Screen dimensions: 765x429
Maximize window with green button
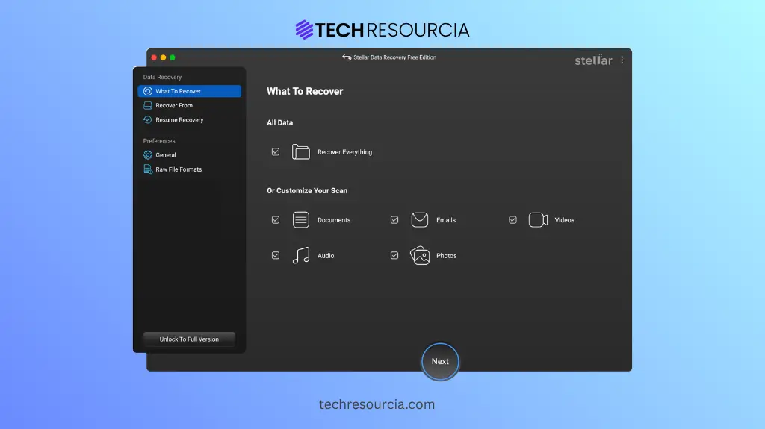(x=173, y=57)
